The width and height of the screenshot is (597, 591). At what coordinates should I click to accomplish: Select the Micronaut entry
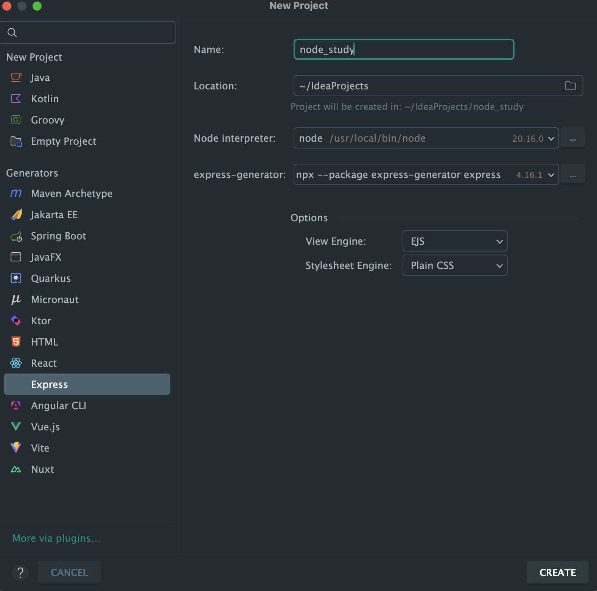[x=87, y=299]
